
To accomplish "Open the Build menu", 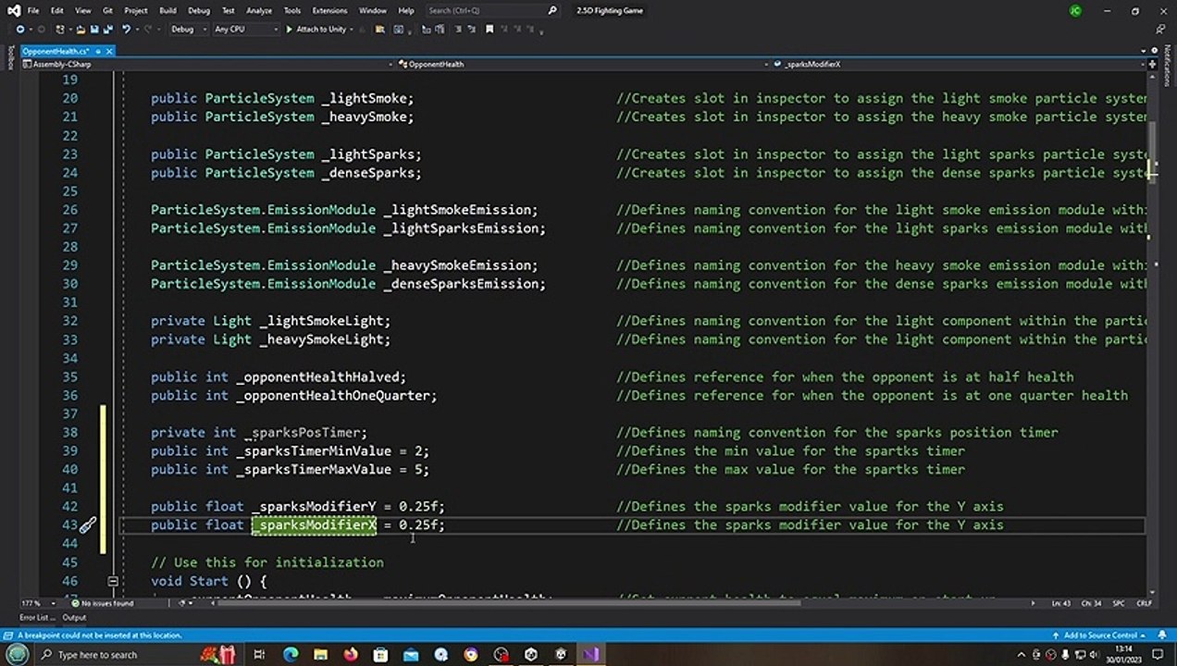I will [x=167, y=10].
